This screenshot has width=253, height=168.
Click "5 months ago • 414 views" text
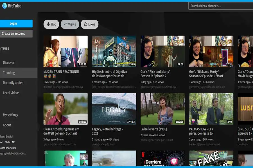[x=105, y=139]
